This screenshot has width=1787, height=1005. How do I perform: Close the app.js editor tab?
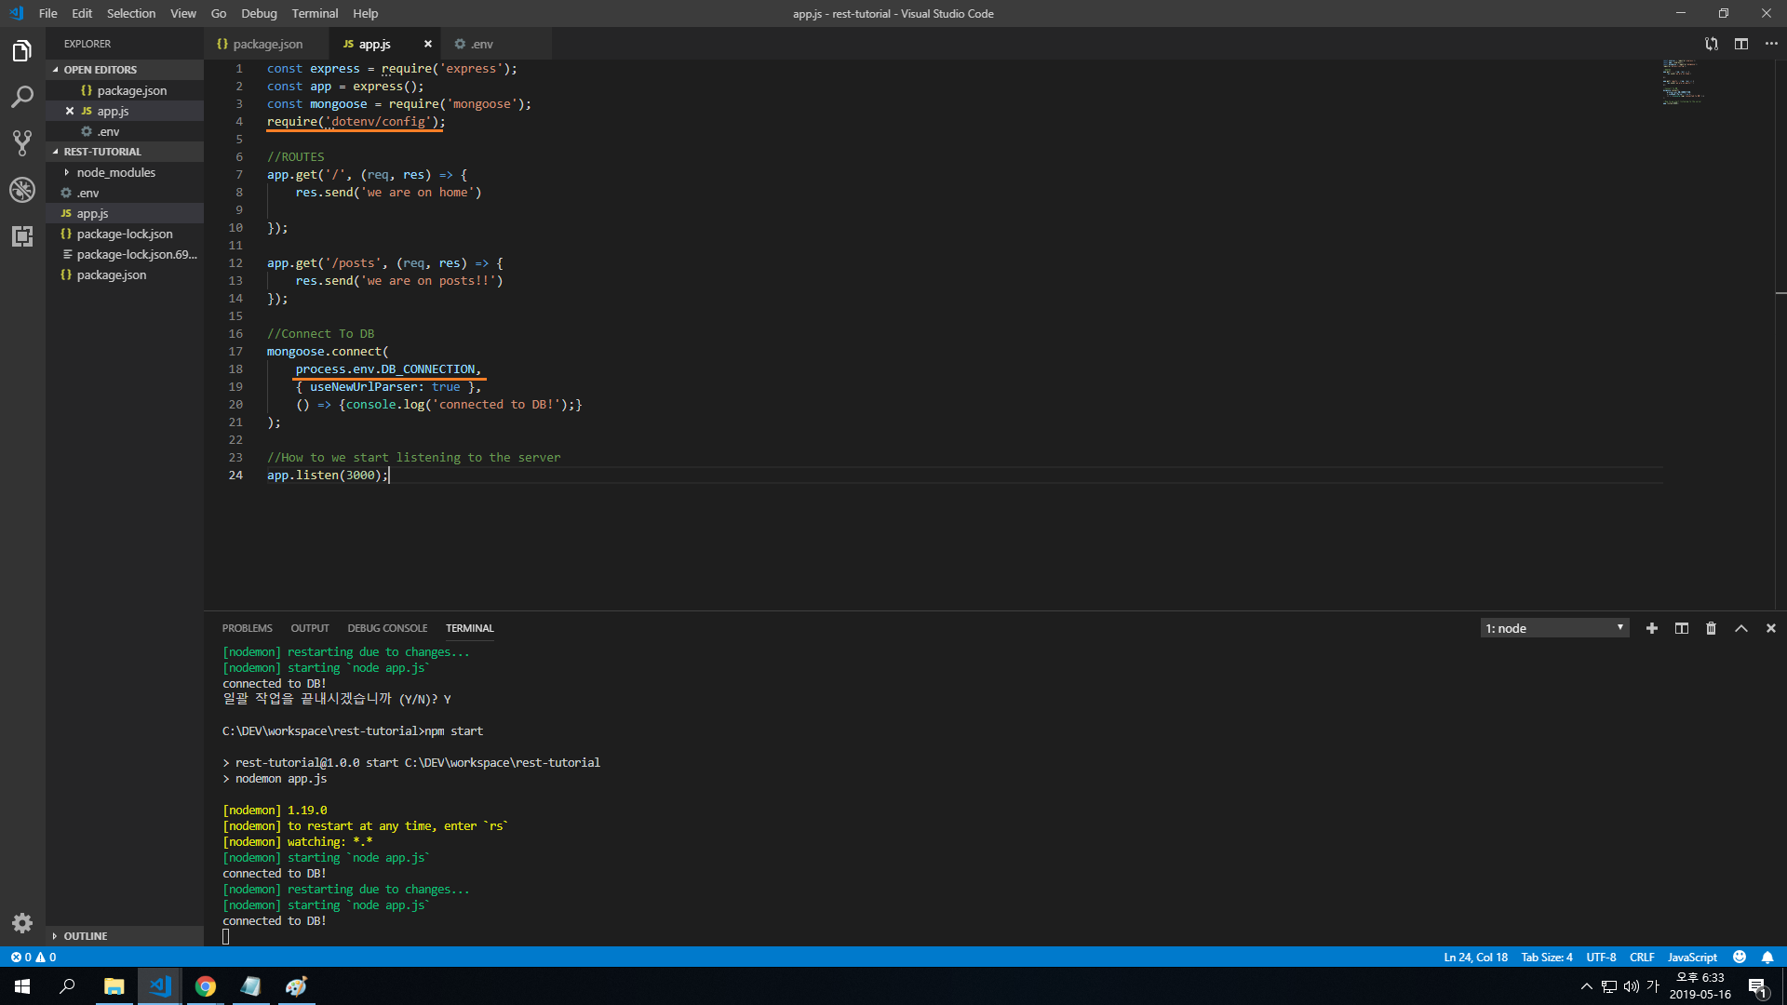pyautogui.click(x=428, y=44)
